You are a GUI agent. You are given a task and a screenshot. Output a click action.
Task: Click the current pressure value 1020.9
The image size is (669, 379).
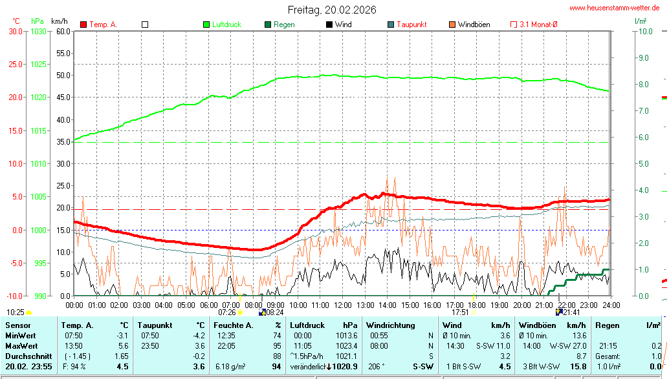pos(346,367)
